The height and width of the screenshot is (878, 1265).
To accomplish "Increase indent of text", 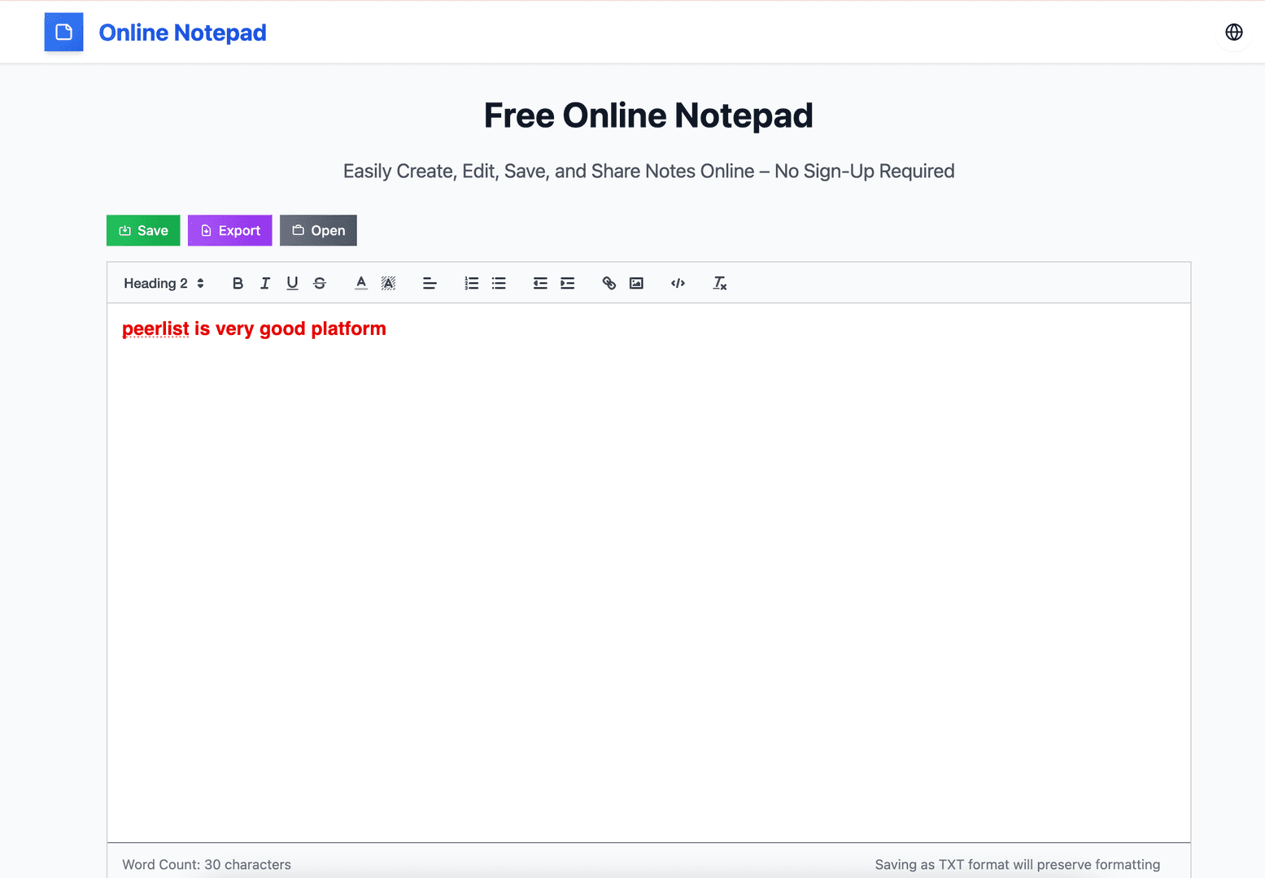I will click(x=568, y=283).
